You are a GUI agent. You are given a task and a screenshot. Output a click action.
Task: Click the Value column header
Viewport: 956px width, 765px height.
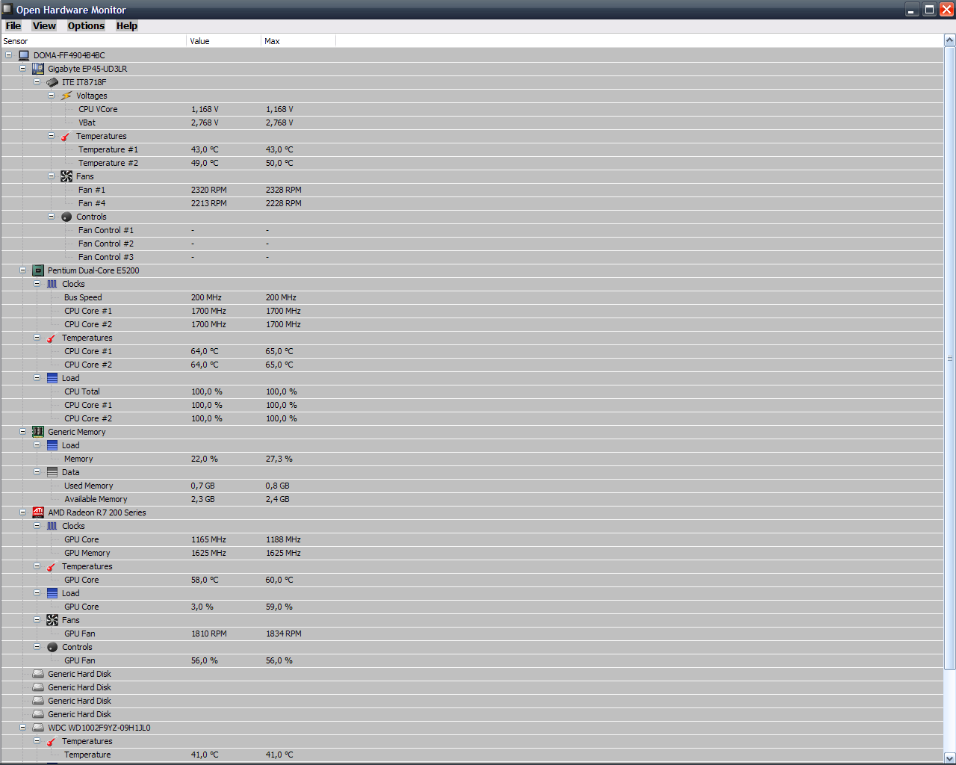click(x=224, y=41)
